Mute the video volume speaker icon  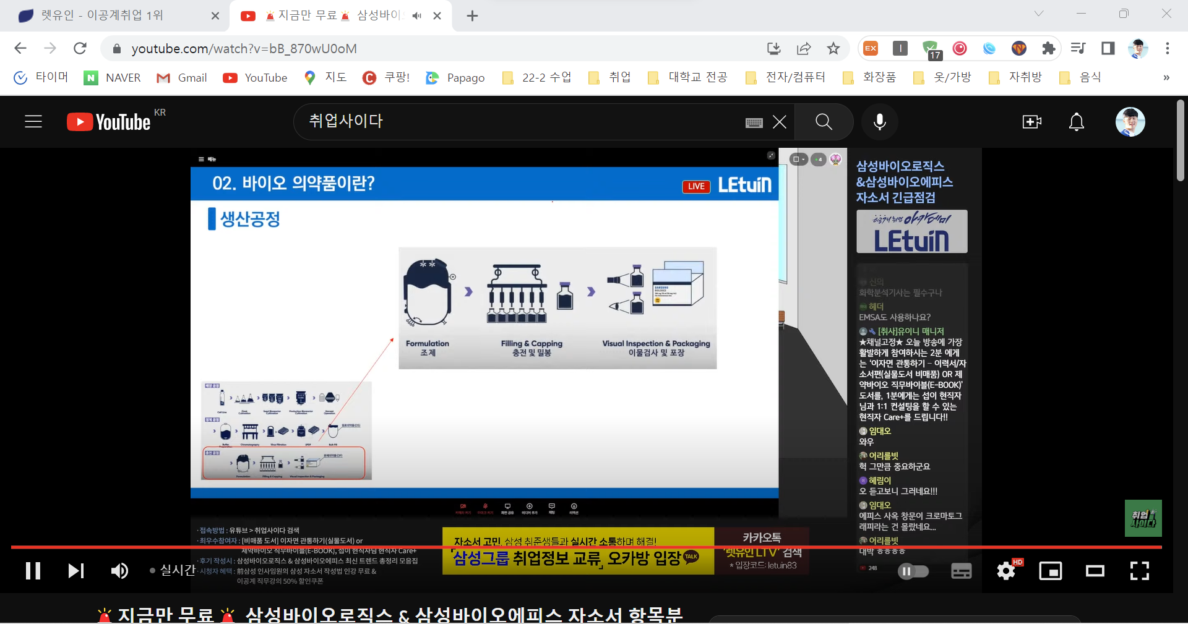(119, 570)
